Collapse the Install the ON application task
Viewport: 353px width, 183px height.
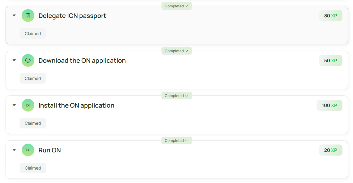pos(14,105)
